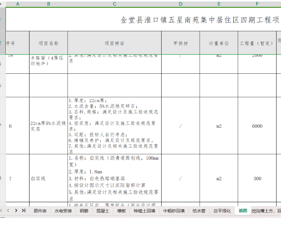Screen dimensions: 281x229
Task: Open the 原件表 sheet tab
Action: click(40, 211)
